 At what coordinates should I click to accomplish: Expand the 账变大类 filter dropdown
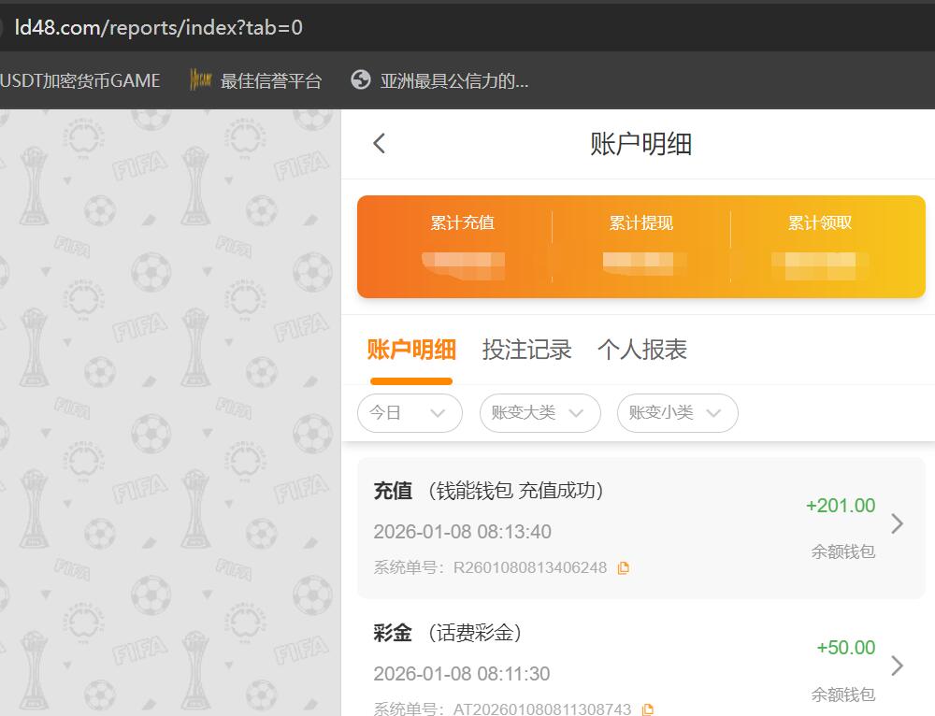coord(539,413)
